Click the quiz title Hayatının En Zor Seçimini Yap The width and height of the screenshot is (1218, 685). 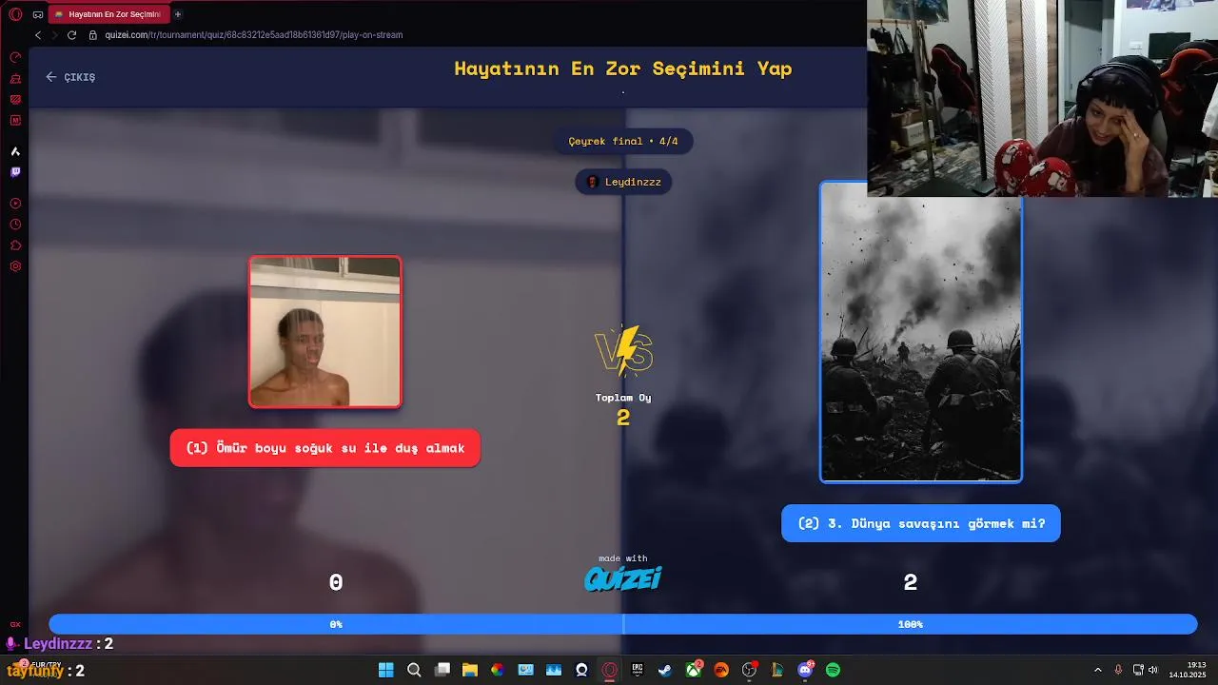pyautogui.click(x=623, y=68)
